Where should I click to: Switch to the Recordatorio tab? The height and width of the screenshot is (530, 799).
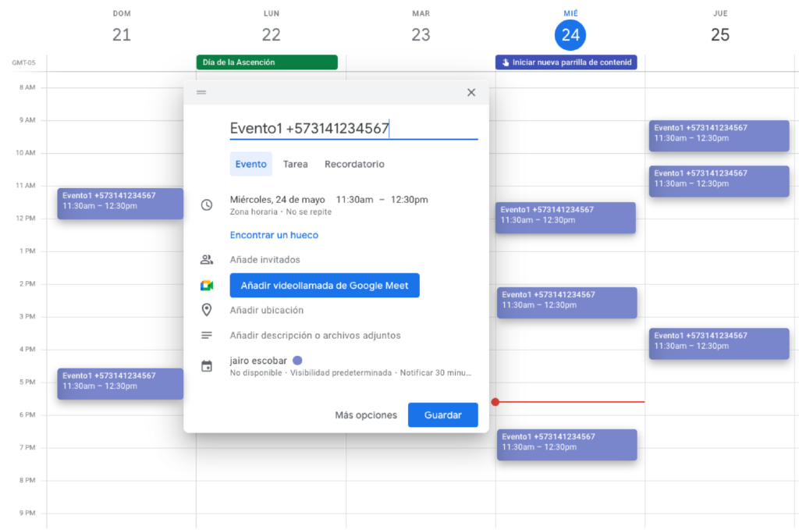(x=354, y=164)
